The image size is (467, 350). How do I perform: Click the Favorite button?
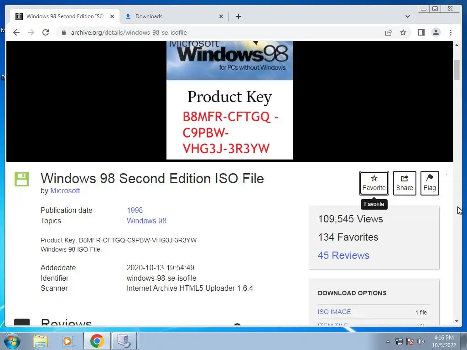coord(374,183)
